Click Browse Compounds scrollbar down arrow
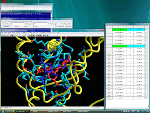The image size is (150, 113). 149,106
